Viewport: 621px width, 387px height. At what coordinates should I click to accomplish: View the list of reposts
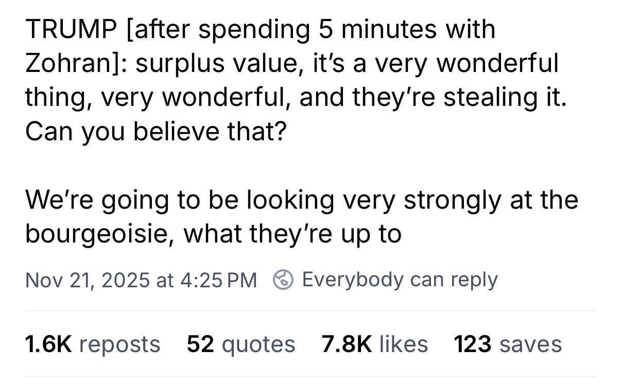(x=92, y=344)
